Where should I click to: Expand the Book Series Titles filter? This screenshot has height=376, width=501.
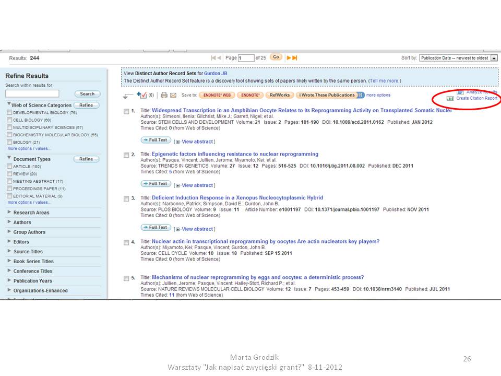(9, 260)
